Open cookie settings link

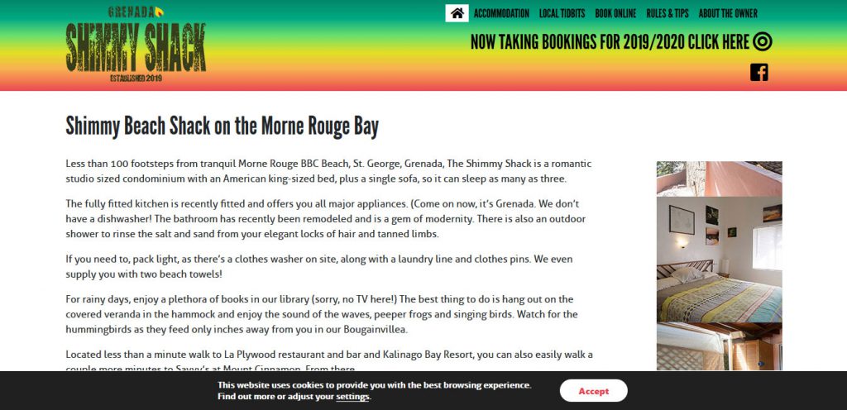[x=352, y=397]
